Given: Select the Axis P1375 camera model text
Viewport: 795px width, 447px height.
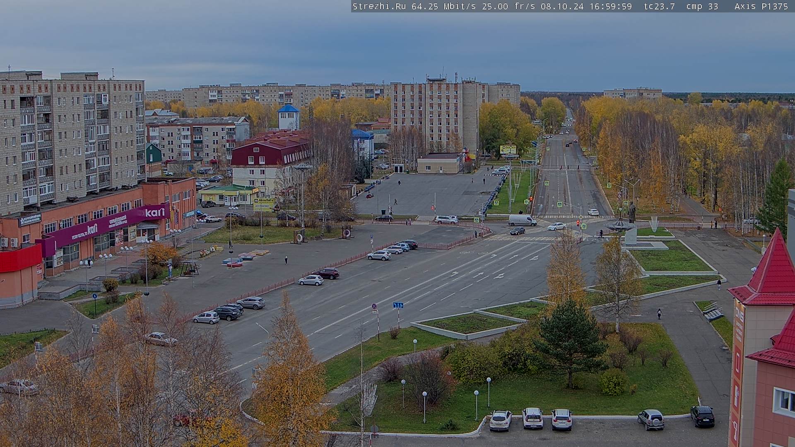Looking at the screenshot, I should pyautogui.click(x=761, y=7).
